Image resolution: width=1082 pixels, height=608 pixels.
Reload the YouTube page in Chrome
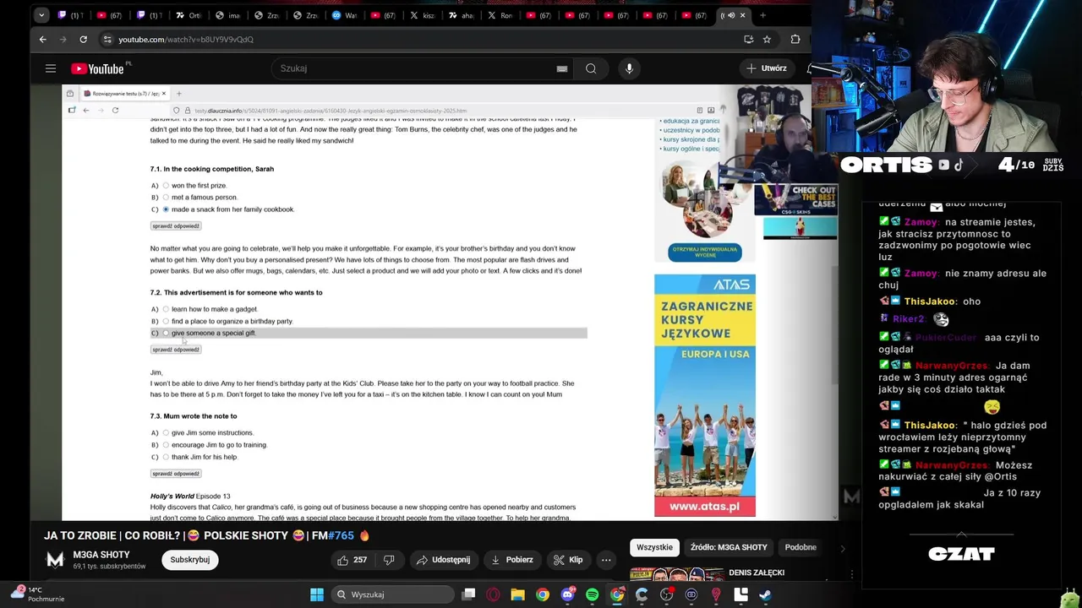tap(83, 39)
